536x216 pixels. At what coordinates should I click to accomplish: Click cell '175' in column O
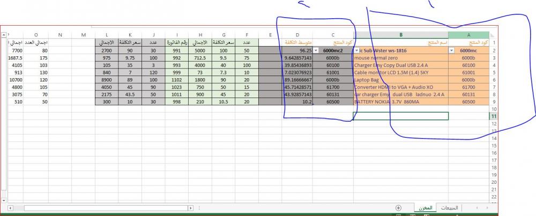pos(36,58)
